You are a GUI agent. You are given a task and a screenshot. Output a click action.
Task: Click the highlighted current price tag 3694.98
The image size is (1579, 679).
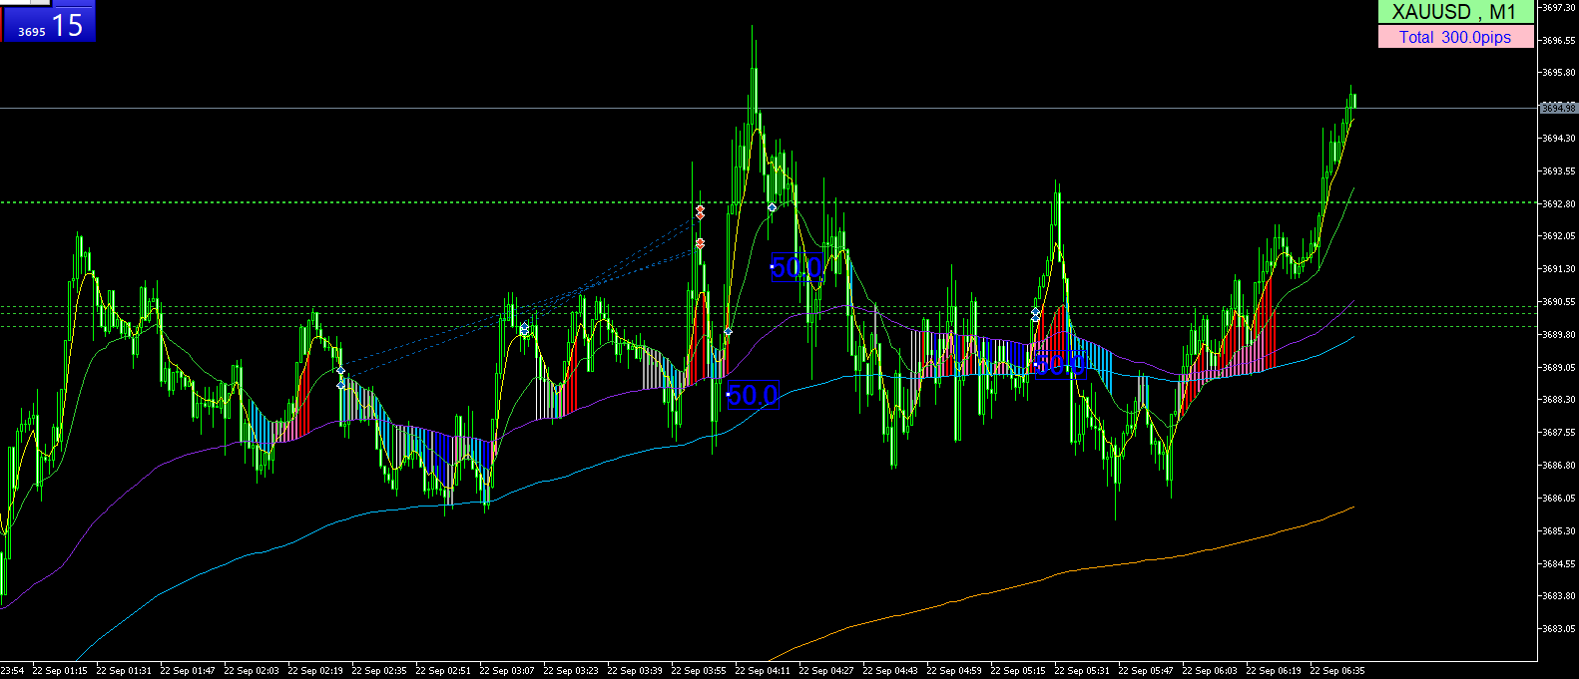click(x=1558, y=108)
